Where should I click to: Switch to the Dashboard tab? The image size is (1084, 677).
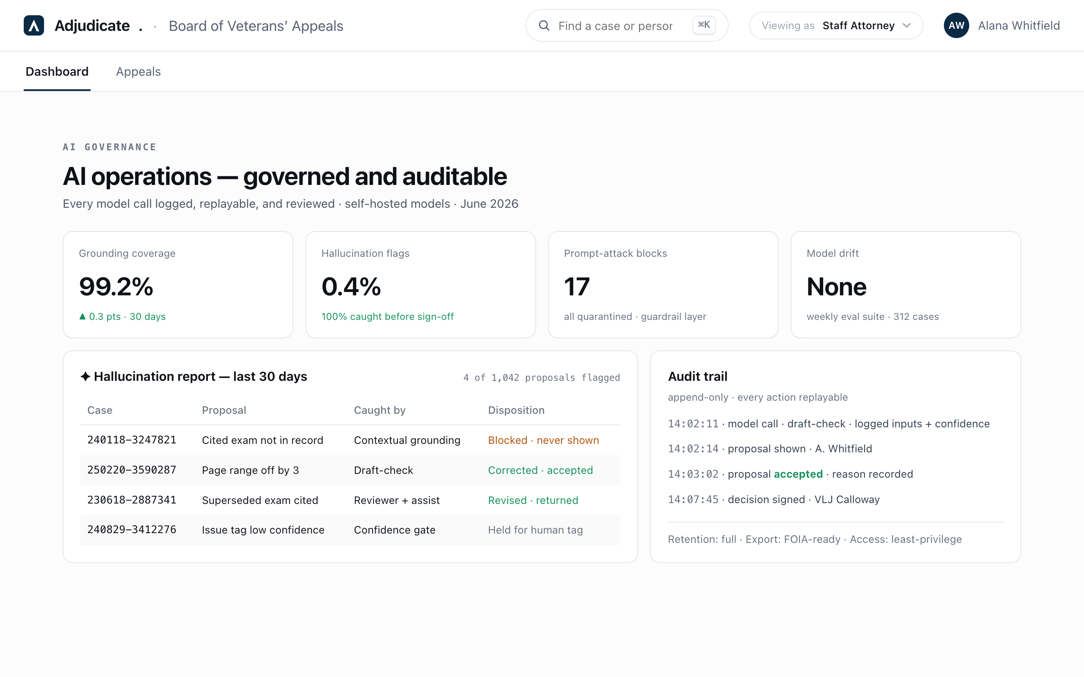tap(57, 72)
